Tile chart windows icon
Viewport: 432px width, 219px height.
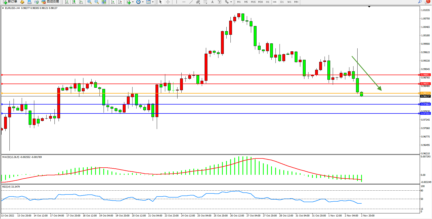[x=104, y=2]
